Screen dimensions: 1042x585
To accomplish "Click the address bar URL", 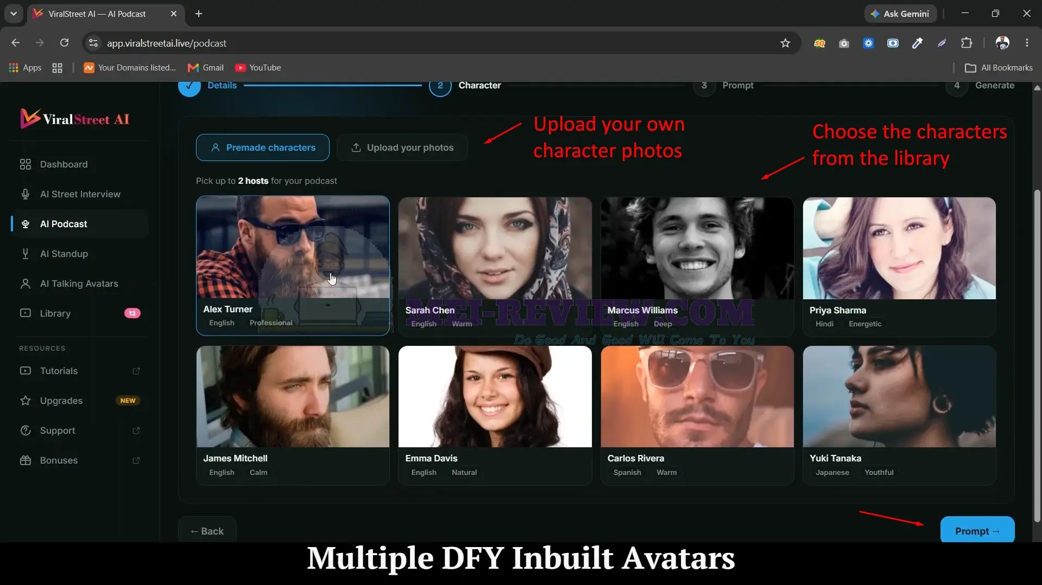I will (166, 43).
